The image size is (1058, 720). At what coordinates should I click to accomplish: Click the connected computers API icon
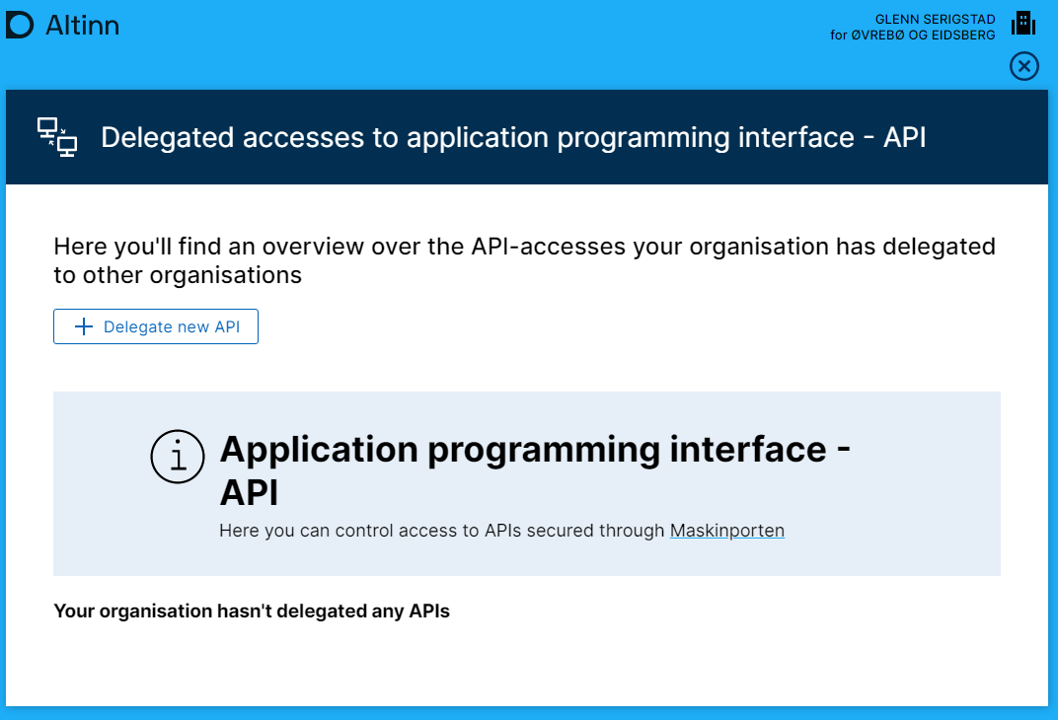pos(56,137)
